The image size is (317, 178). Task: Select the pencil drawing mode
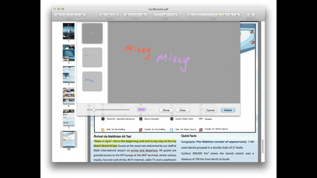tap(165, 15)
